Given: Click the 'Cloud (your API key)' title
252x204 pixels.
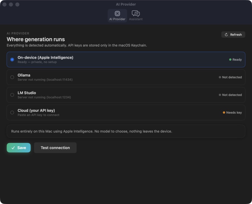Looking at the screenshot, I should 36,110.
